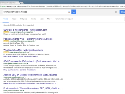
Task: Open Agencia de Marketing Digital: Social Media Mexico sitelink
Action: coord(20,56)
